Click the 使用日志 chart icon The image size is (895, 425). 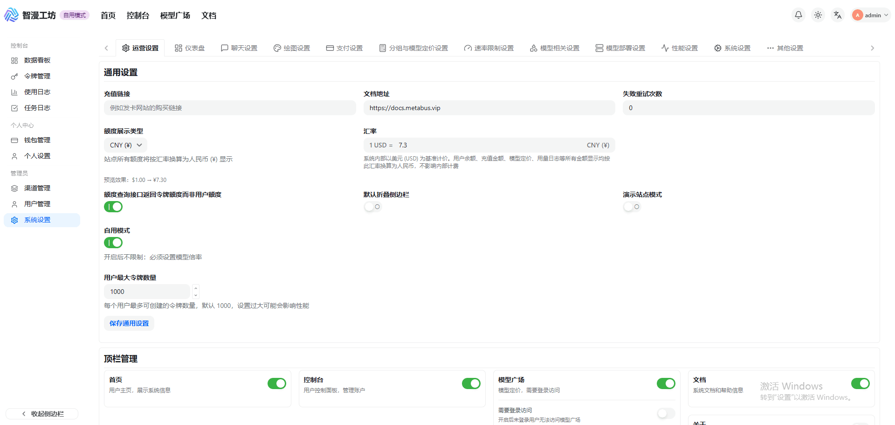(14, 92)
